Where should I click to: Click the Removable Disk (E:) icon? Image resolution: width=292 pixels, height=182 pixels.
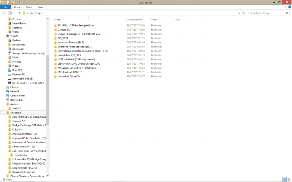(10, 79)
